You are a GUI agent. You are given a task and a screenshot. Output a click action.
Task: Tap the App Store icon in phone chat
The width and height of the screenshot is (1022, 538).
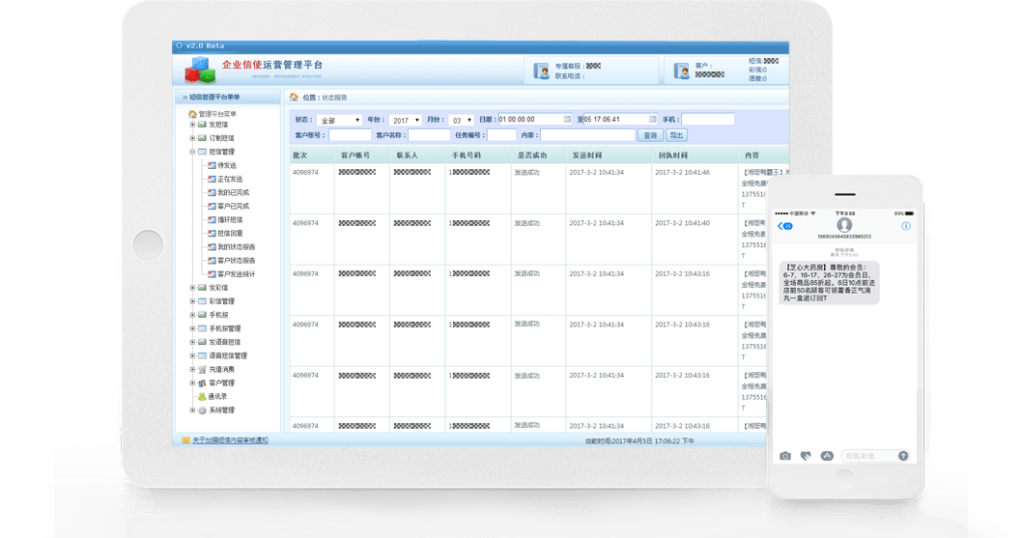[x=827, y=455]
